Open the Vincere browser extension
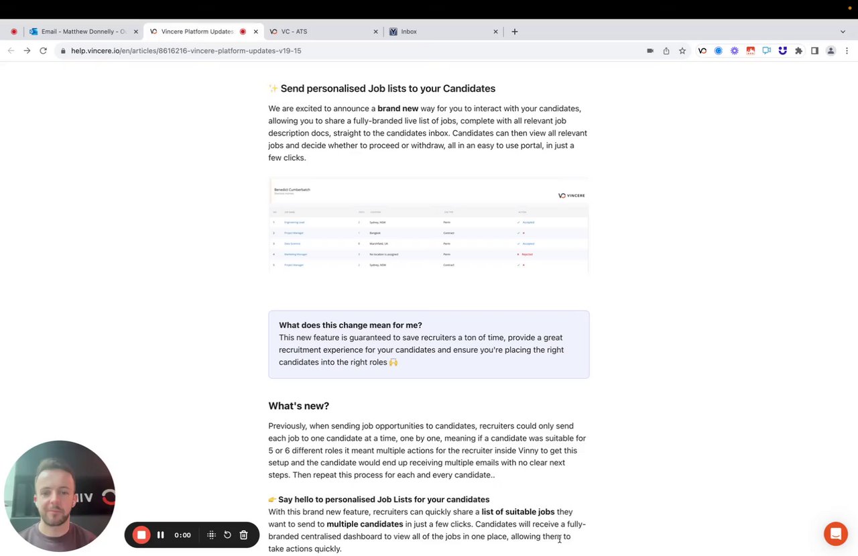Screen dimensions: 858x556 pos(702,50)
